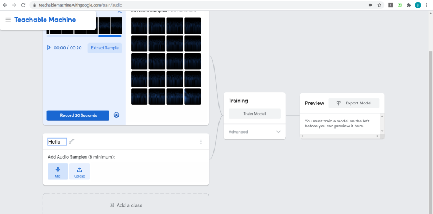Reload the page
This screenshot has width=433, height=214.
click(23, 5)
